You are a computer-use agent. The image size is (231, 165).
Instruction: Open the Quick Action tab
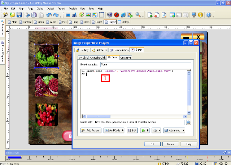pos(119,50)
